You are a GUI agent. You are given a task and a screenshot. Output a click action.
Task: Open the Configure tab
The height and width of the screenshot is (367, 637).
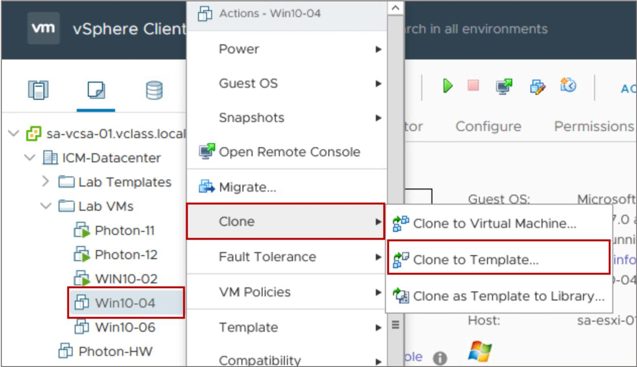point(488,127)
